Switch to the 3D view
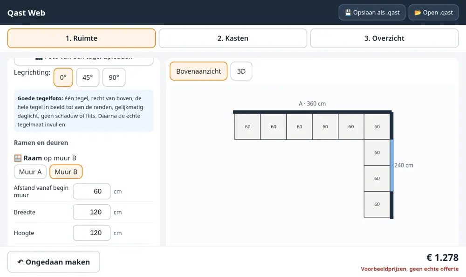Screen dimensions: 466x277 241,71
